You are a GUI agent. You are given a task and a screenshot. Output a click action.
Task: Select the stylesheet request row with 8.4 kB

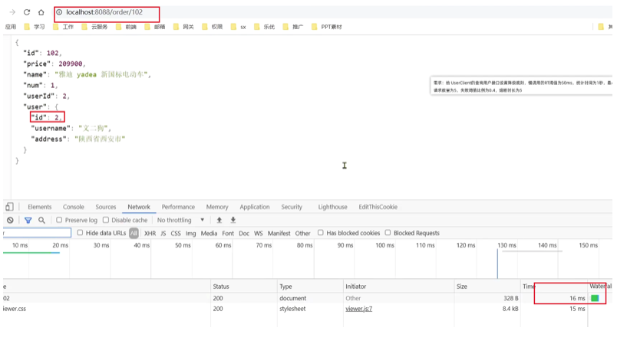[x=307, y=309]
